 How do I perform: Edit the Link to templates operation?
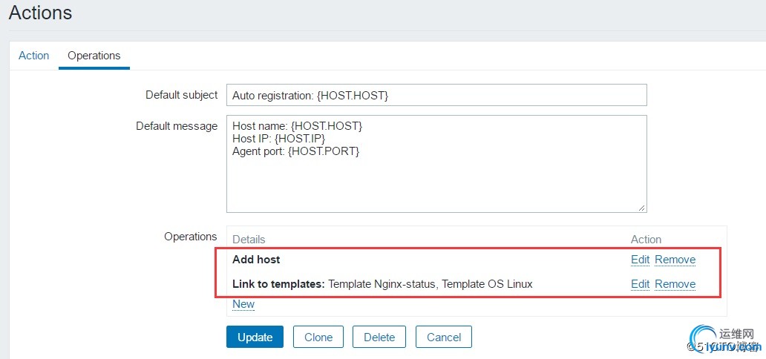640,284
